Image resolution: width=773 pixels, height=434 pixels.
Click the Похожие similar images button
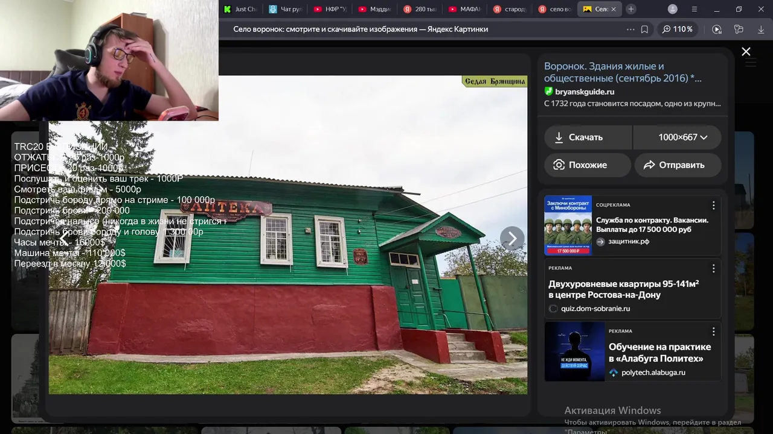point(588,165)
